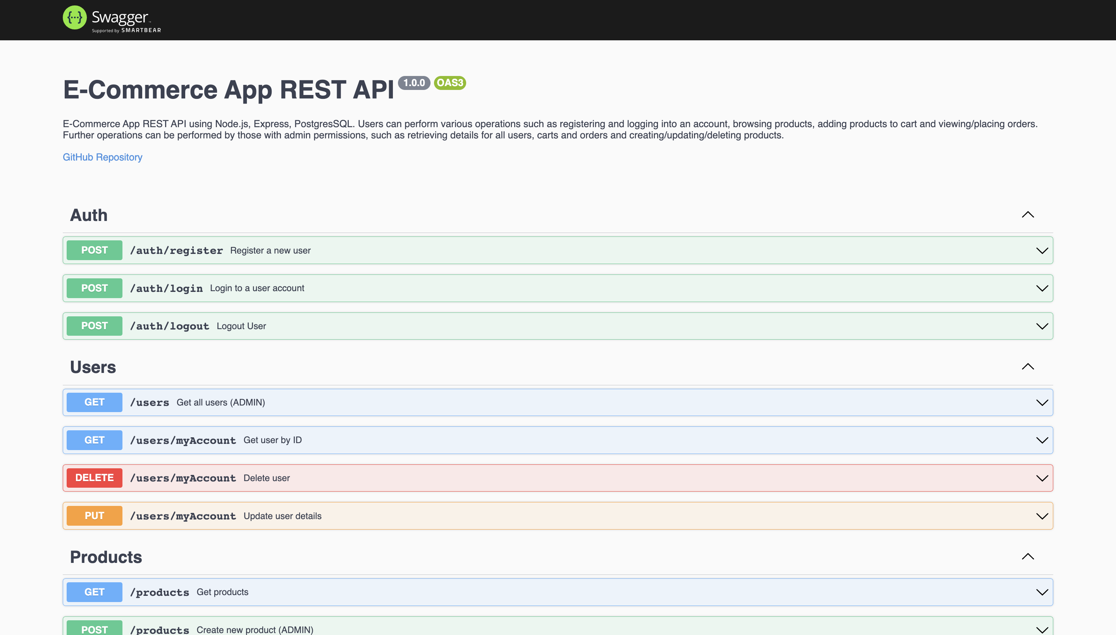
Task: Open the GitHub Repository link
Action: 102,157
